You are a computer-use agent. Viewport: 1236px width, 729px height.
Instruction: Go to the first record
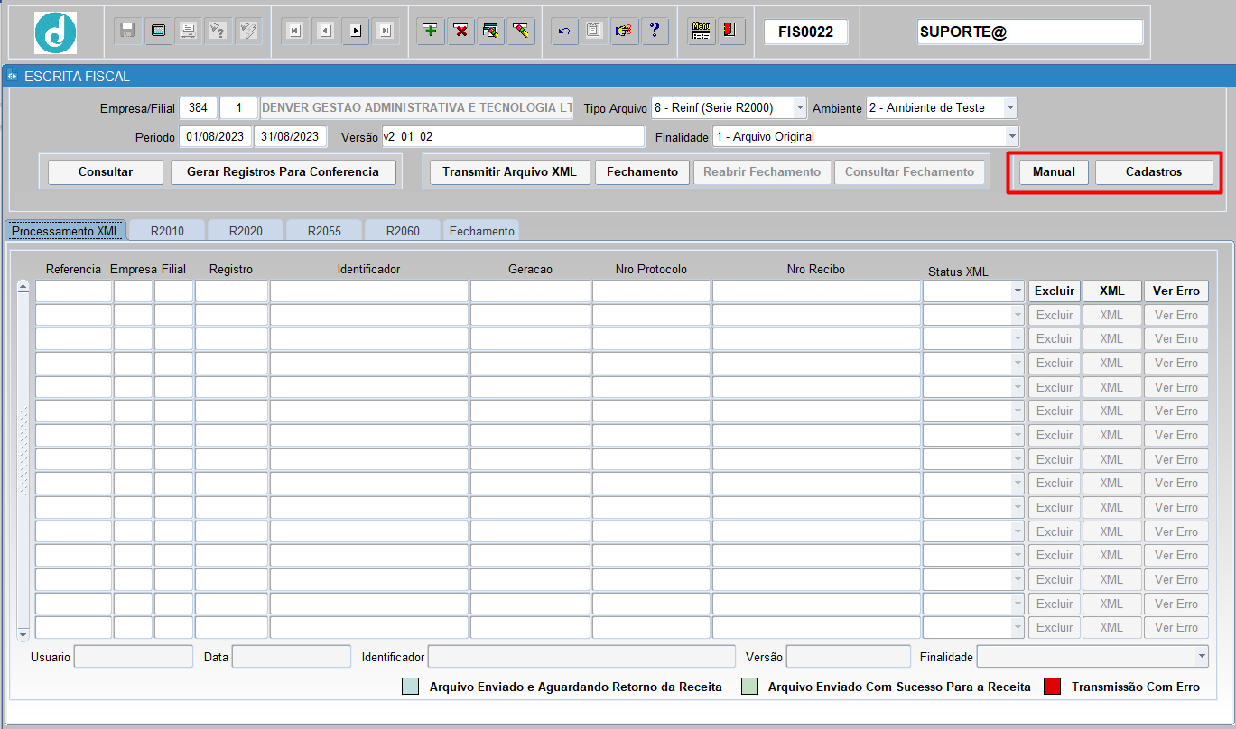[x=294, y=31]
